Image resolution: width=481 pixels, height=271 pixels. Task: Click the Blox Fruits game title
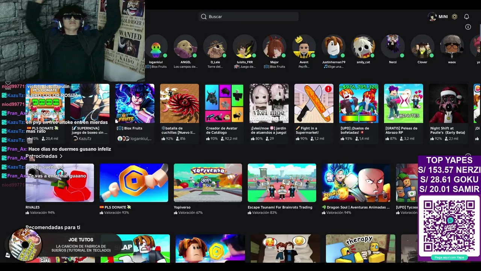coord(130,128)
